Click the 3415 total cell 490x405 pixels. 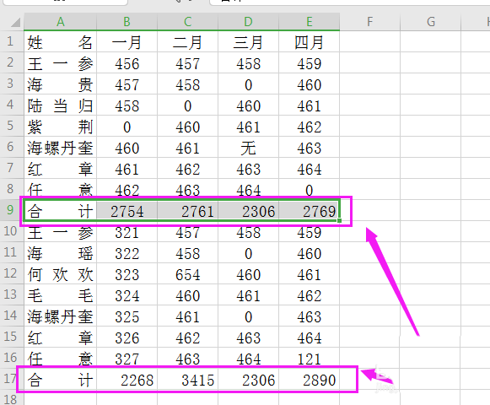point(187,380)
